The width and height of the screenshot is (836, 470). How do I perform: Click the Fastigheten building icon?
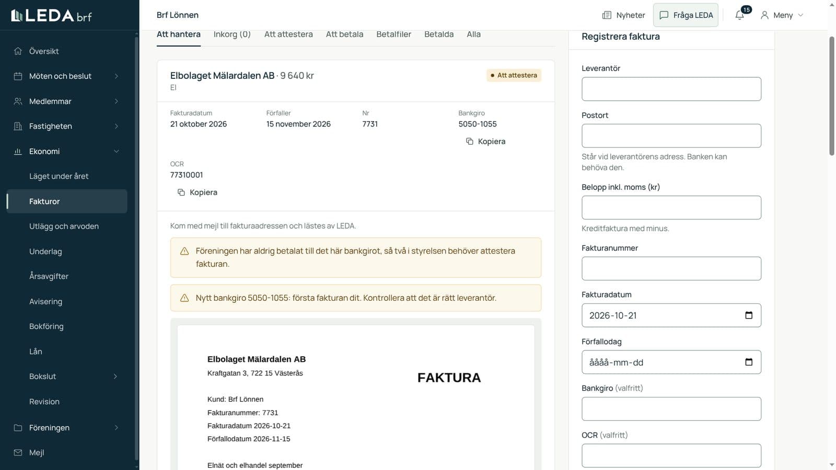(x=18, y=126)
